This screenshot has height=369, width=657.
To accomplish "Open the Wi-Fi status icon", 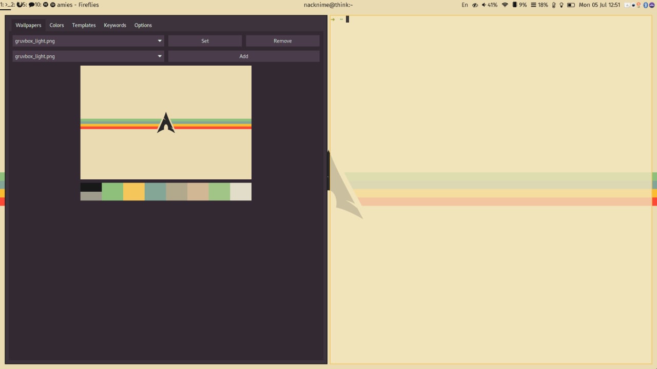I will click(505, 5).
